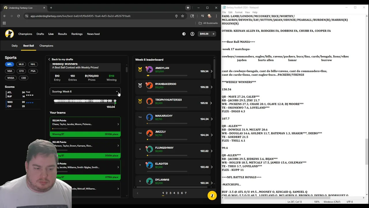Click RYANBAKER500's avatar
369x208 pixels.
coord(149,85)
